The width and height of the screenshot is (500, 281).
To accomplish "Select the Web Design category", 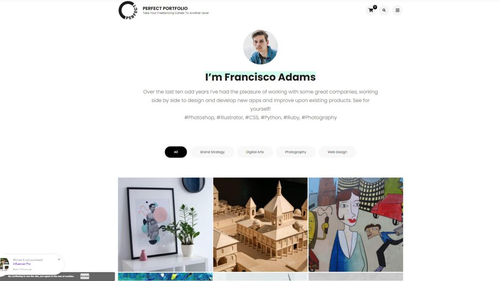I will [337, 152].
